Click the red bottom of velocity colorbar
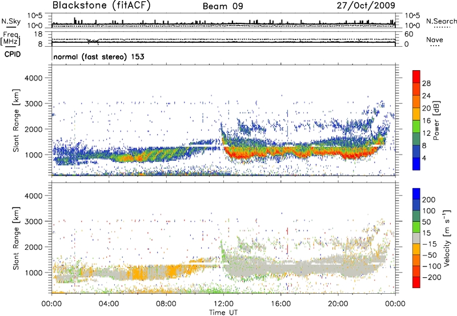 pos(416,282)
